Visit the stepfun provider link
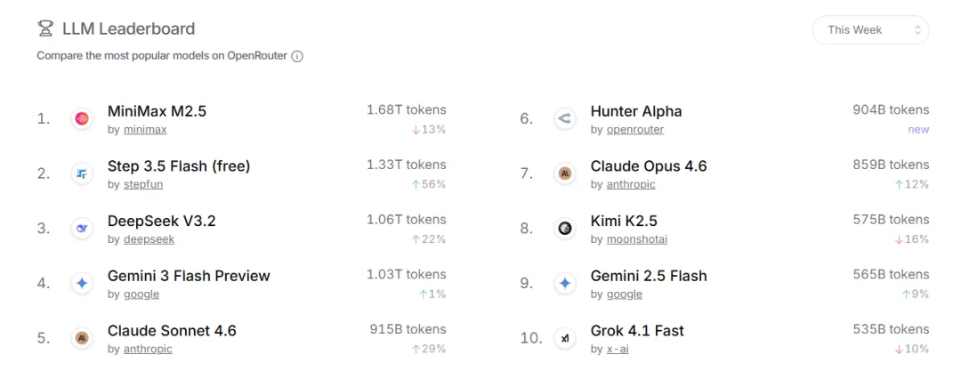 coord(143,184)
